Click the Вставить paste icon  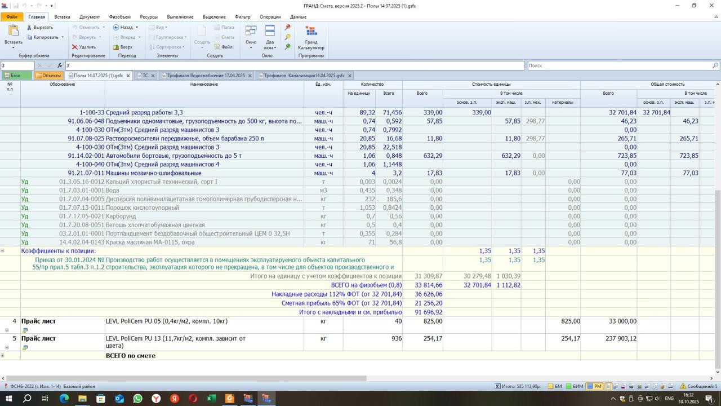[x=14, y=34]
